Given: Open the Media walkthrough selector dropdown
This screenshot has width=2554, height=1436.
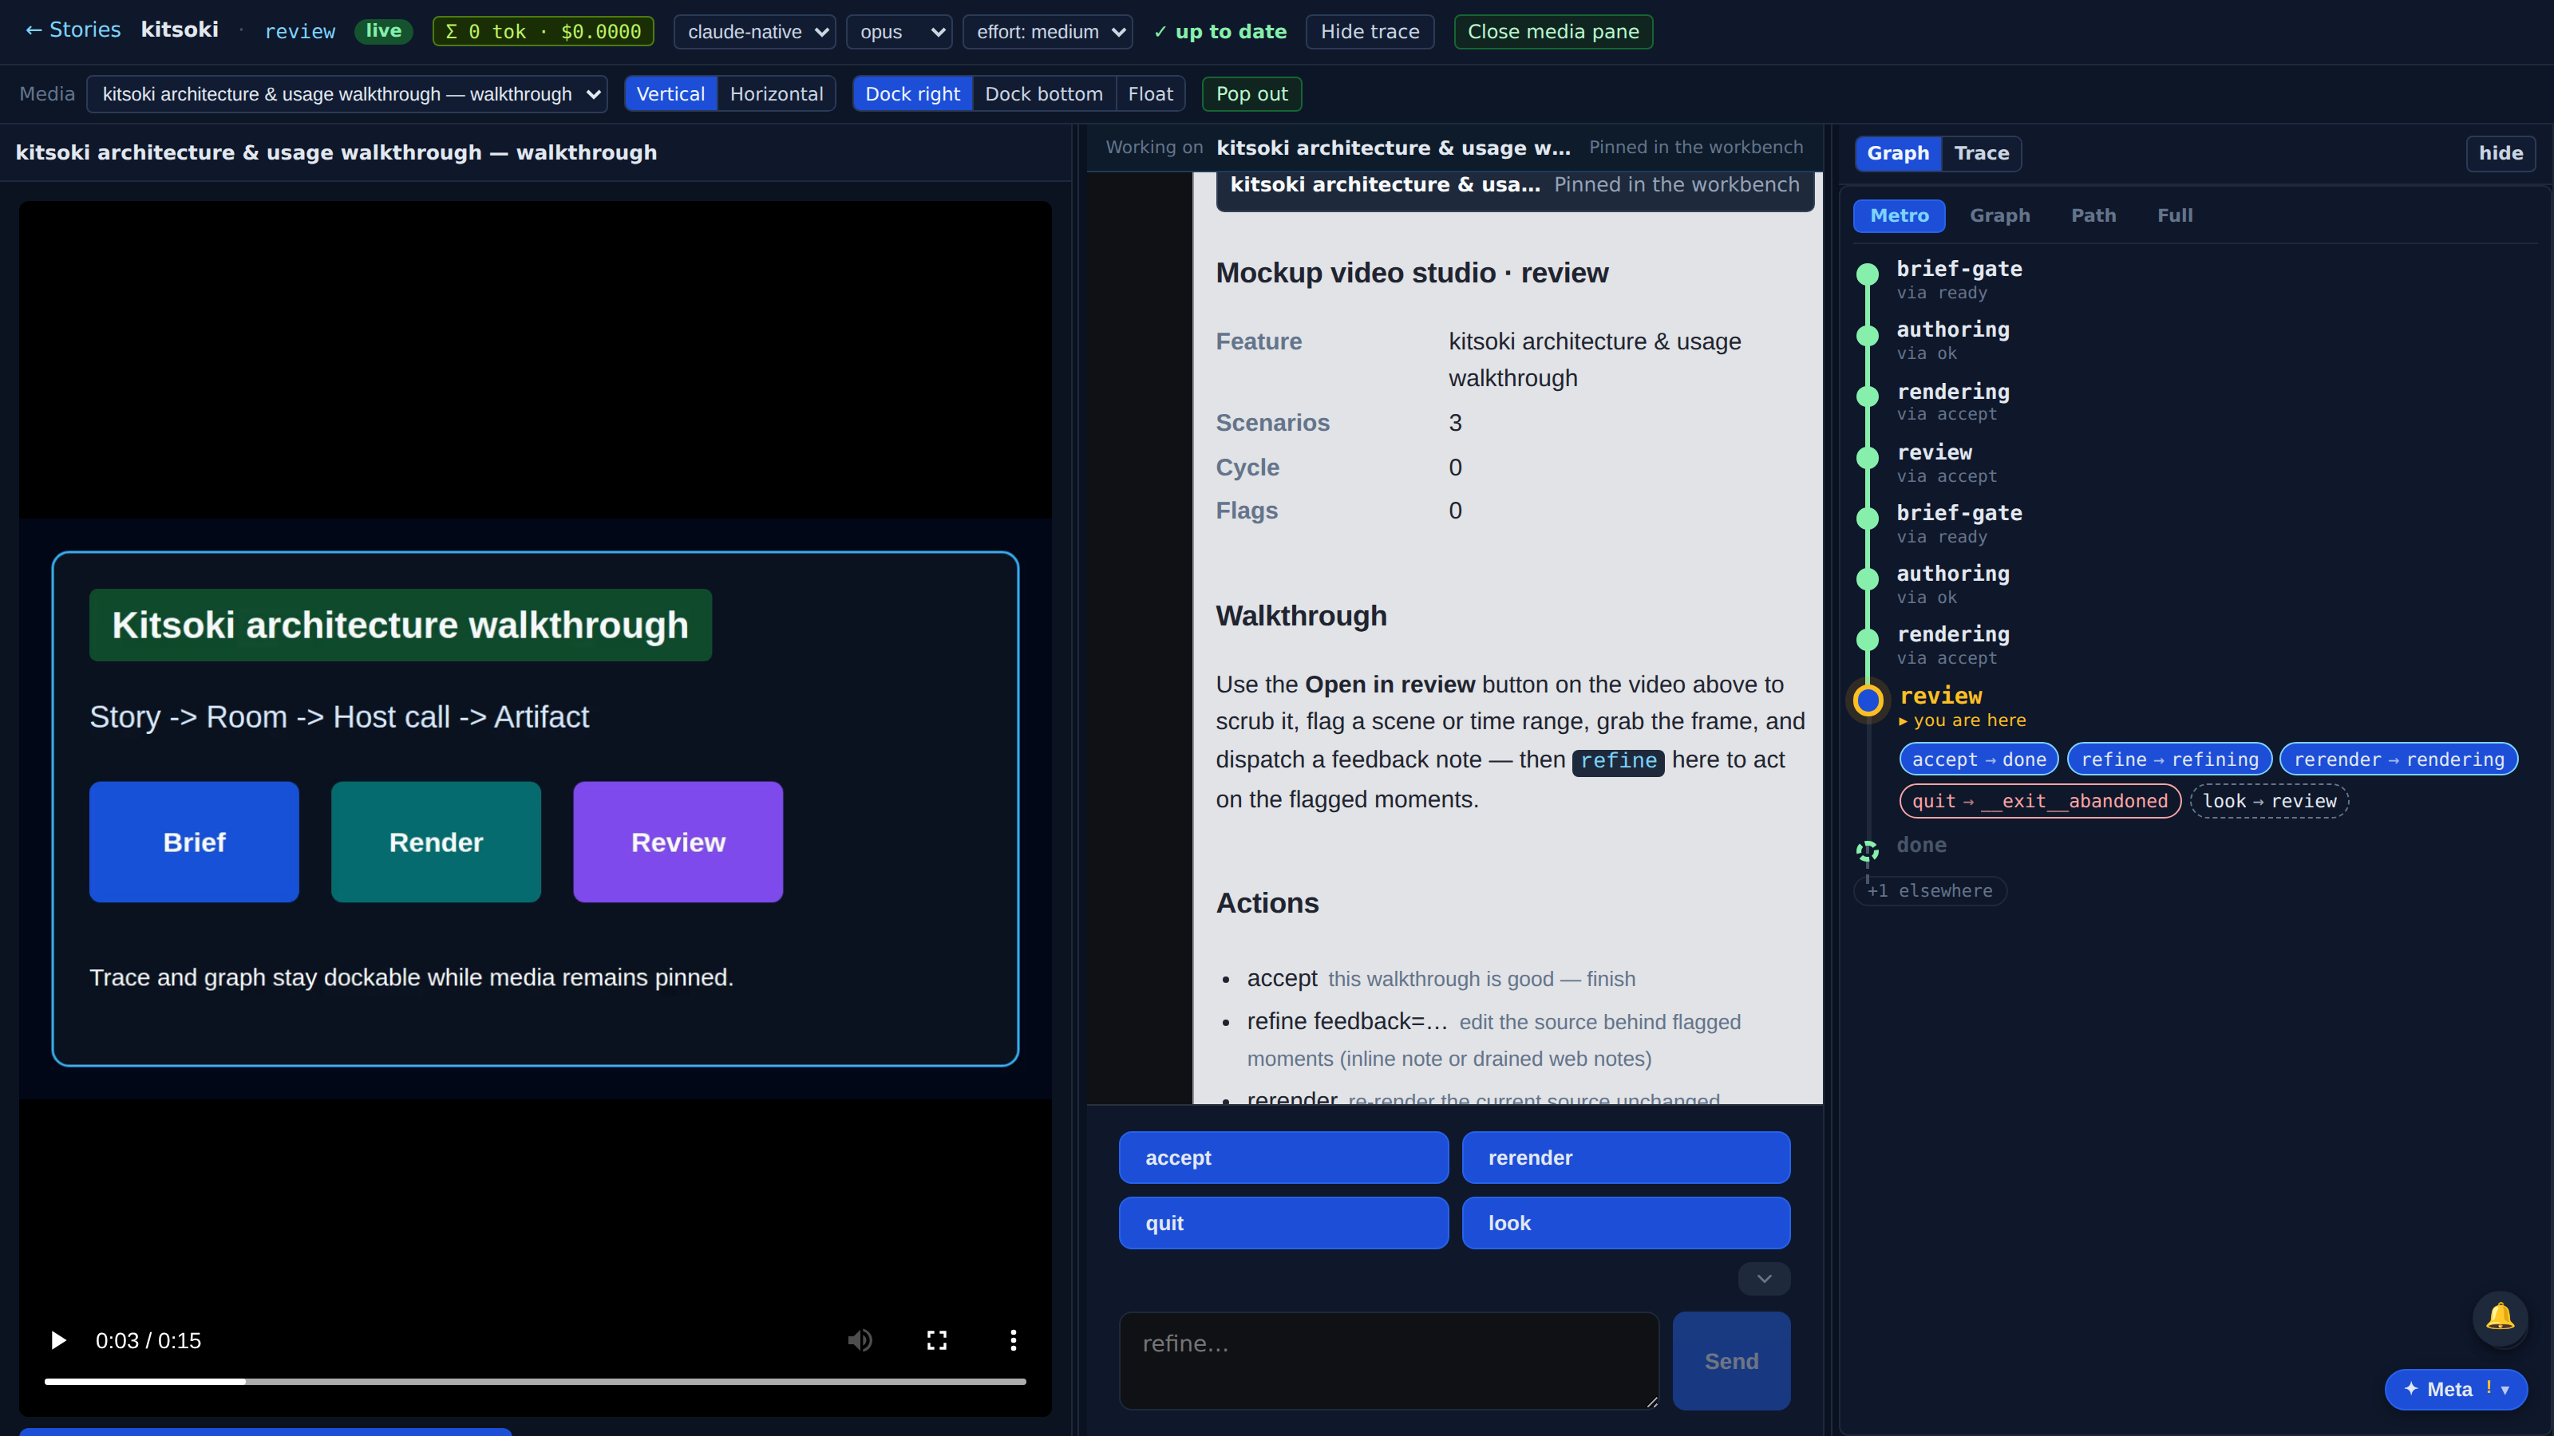Looking at the screenshot, I should pyautogui.click(x=347, y=94).
